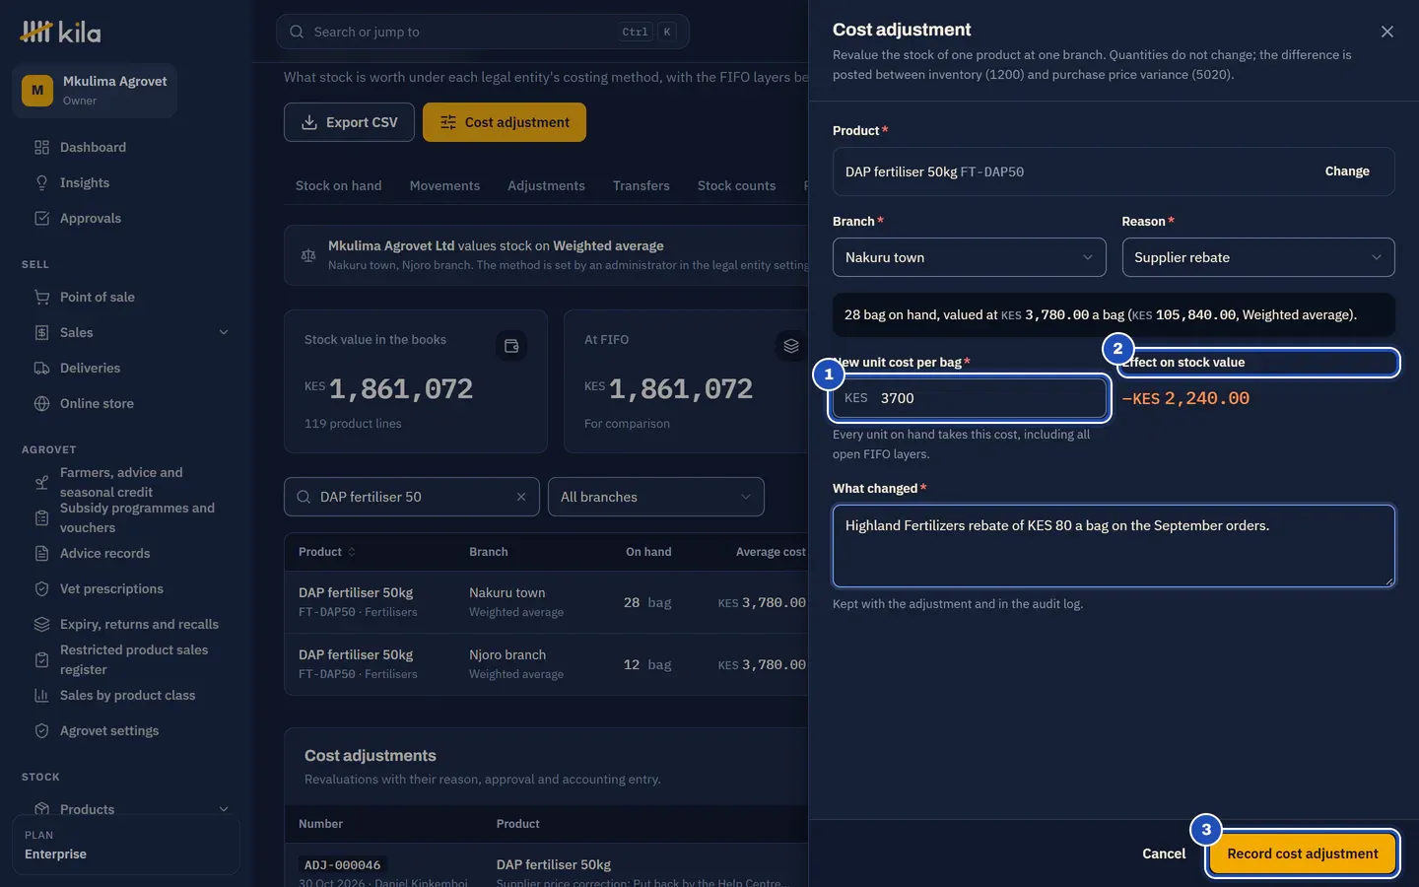
Task: Sort the table by Product column
Action: [327, 552]
